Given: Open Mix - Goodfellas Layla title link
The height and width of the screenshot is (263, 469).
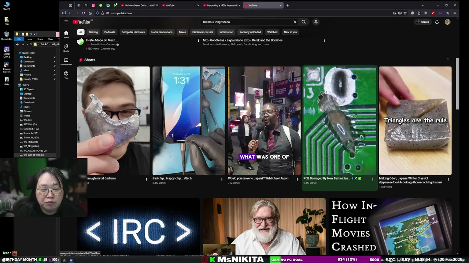Looking at the screenshot, I should [243, 40].
